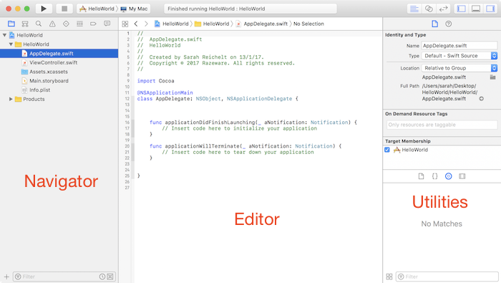Click the On Demand Resource Tags field
This screenshot has width=501, height=283.
tap(442, 125)
